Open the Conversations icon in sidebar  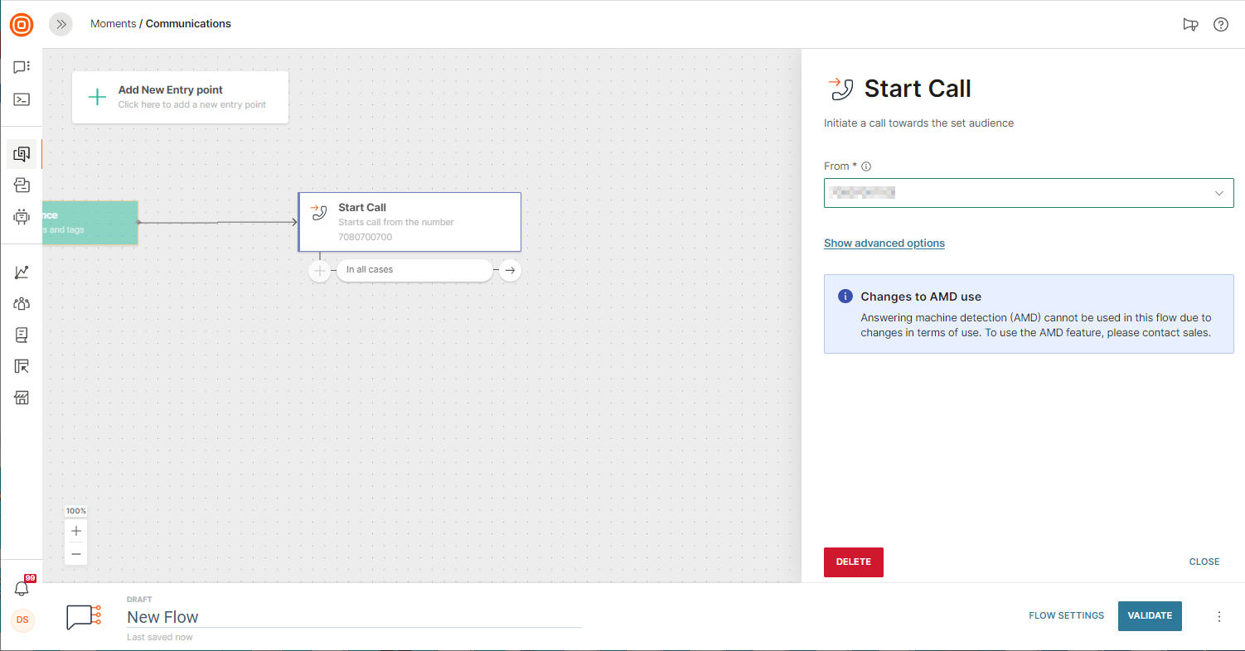click(x=22, y=186)
